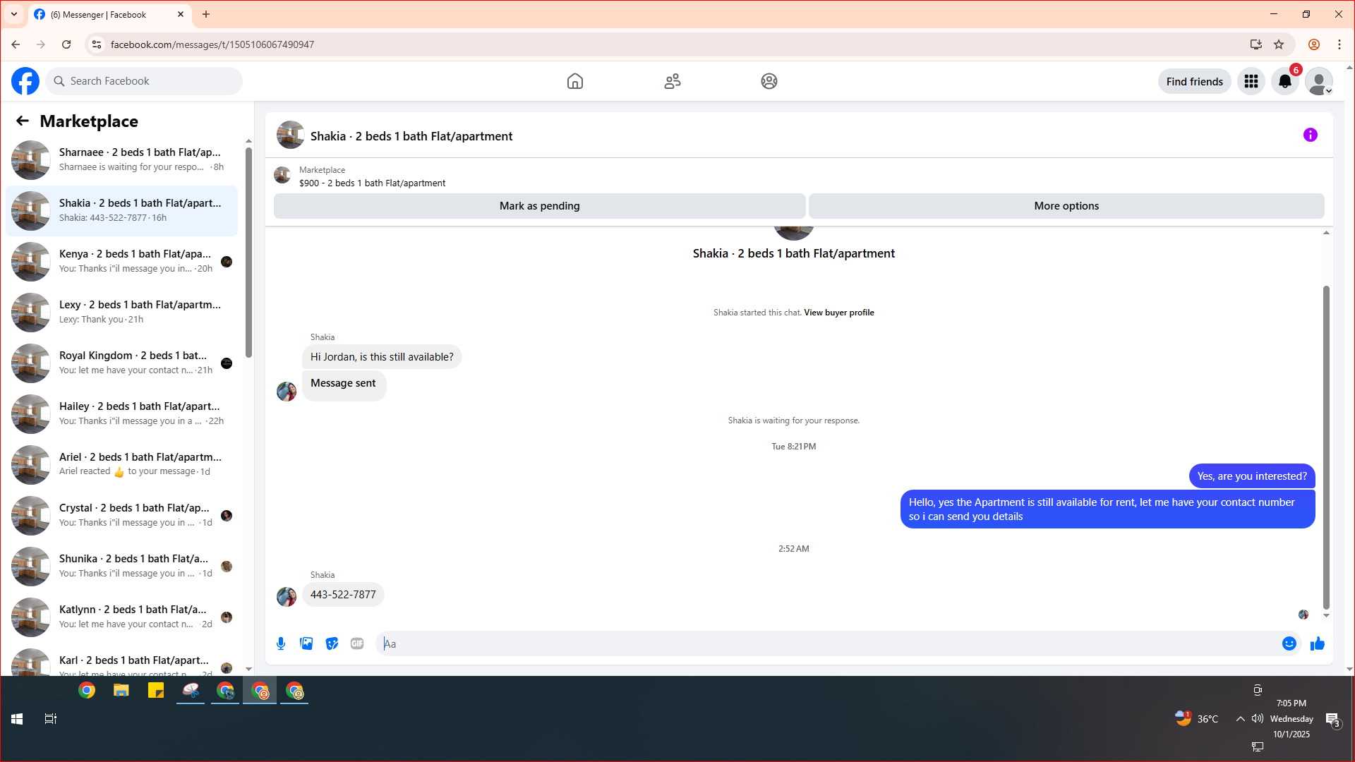Open Hailey conversation in list
Image resolution: width=1355 pixels, height=762 pixels.
pos(121,413)
